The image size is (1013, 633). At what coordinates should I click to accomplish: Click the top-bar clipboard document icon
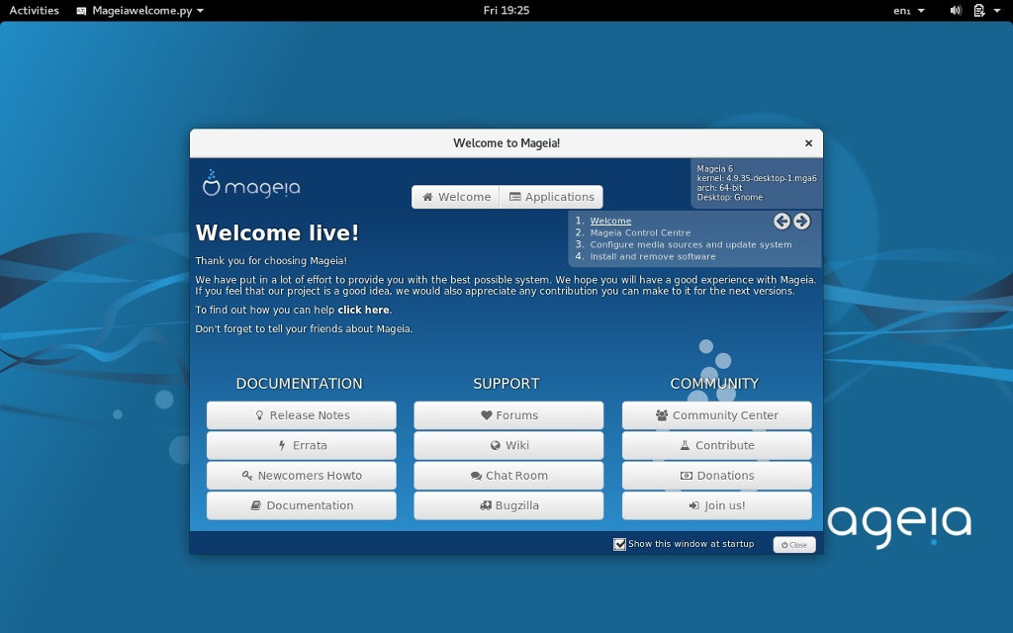(979, 10)
